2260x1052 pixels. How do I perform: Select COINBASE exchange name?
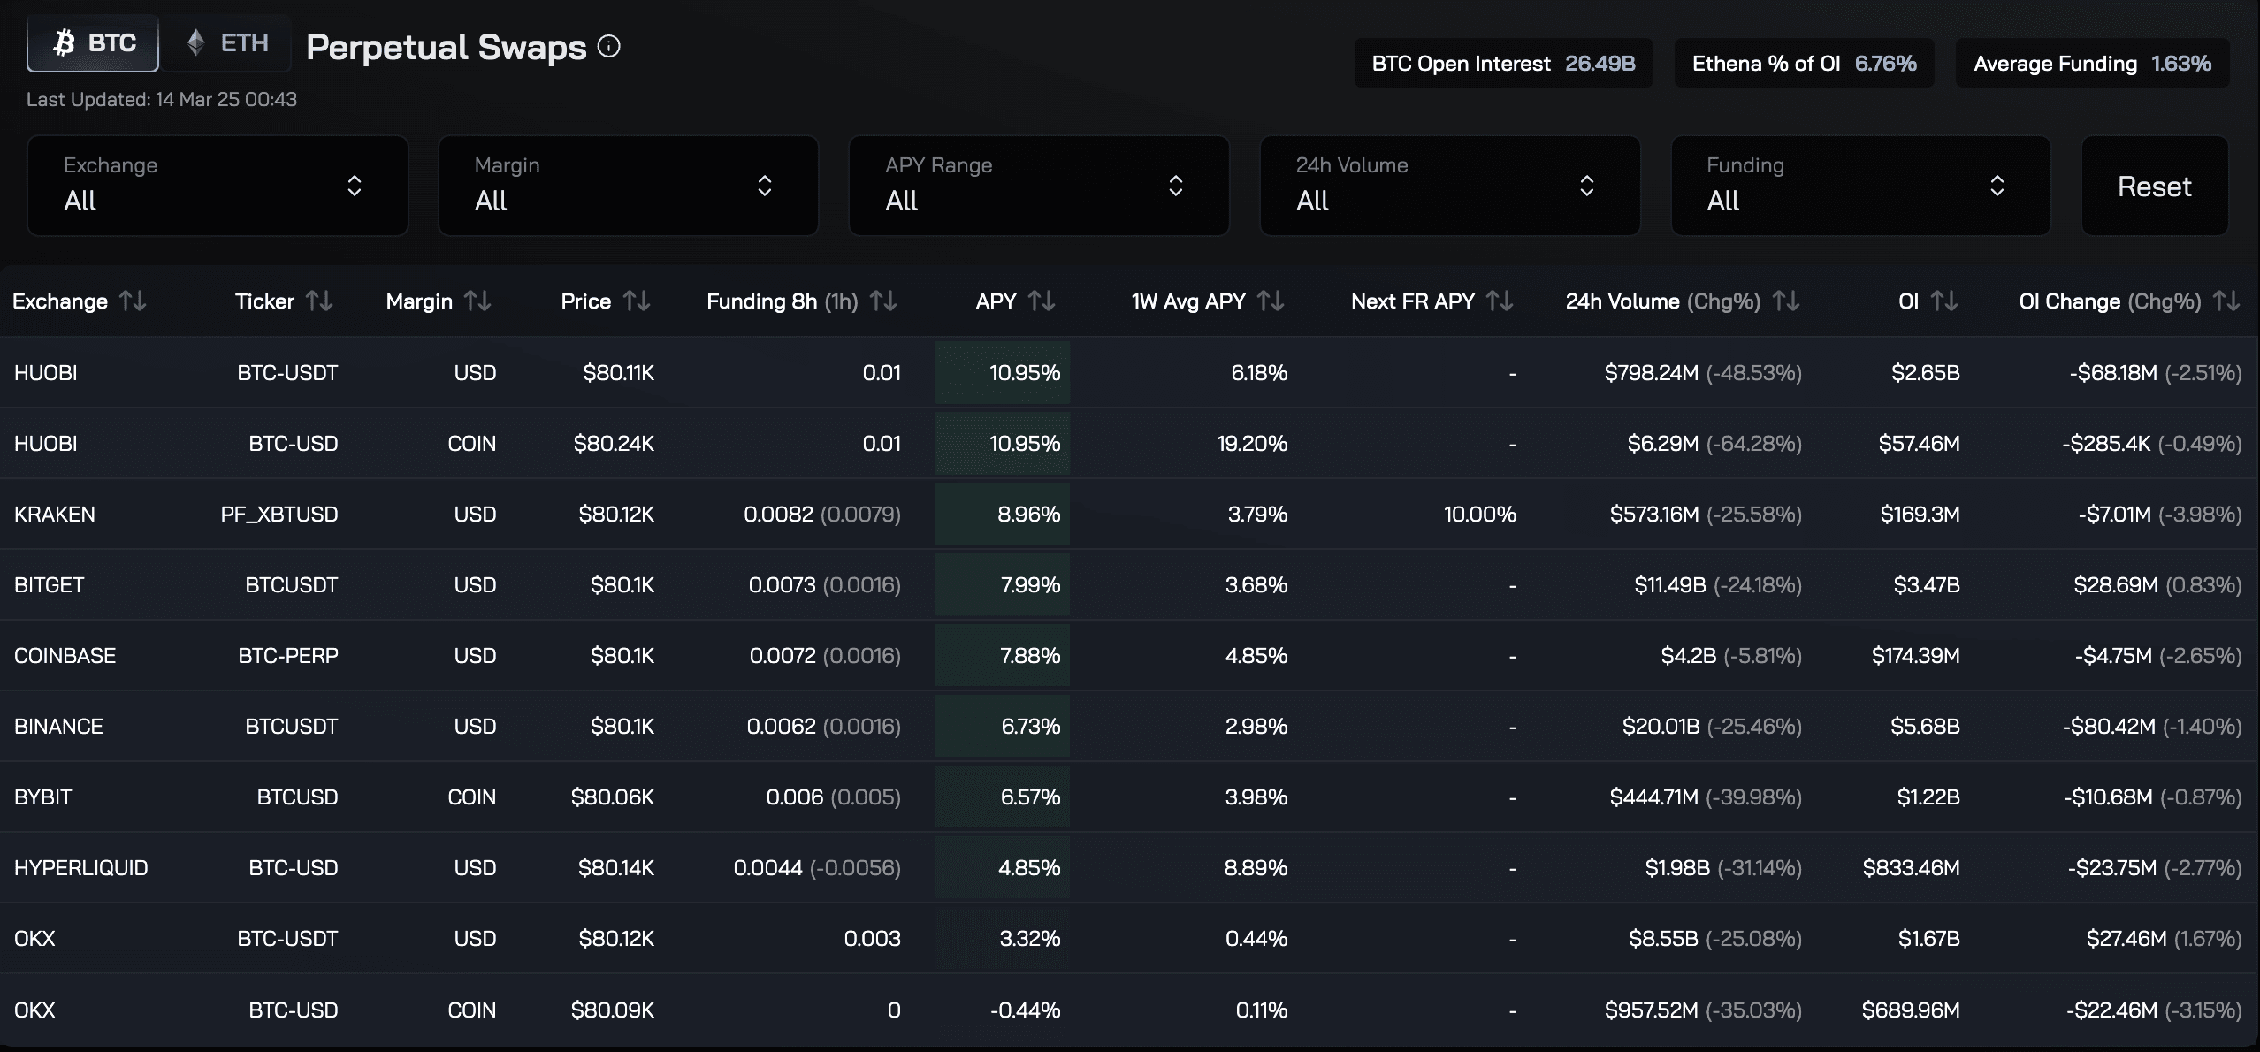(65, 656)
